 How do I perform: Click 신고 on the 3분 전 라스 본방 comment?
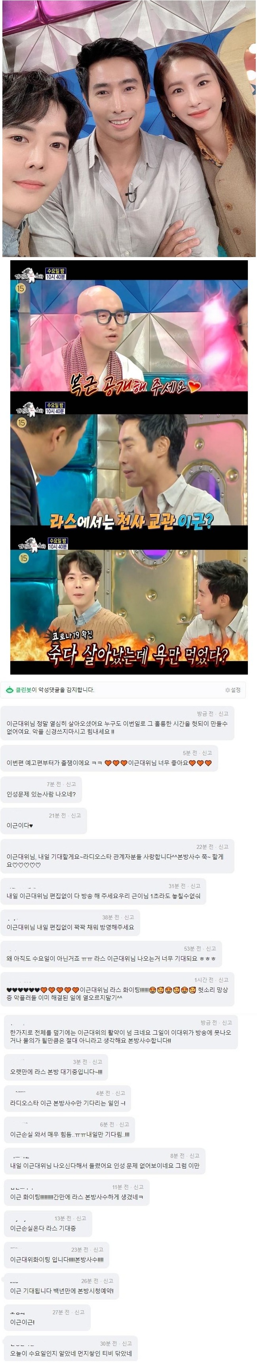click(97, 1062)
